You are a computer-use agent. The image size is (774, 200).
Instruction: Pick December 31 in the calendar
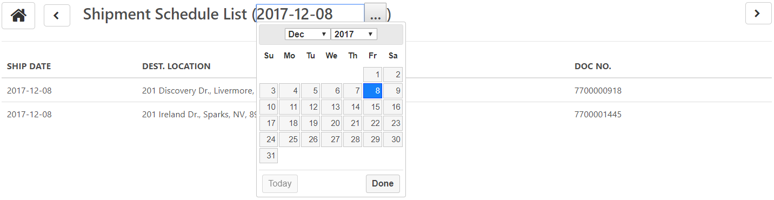coord(269,156)
